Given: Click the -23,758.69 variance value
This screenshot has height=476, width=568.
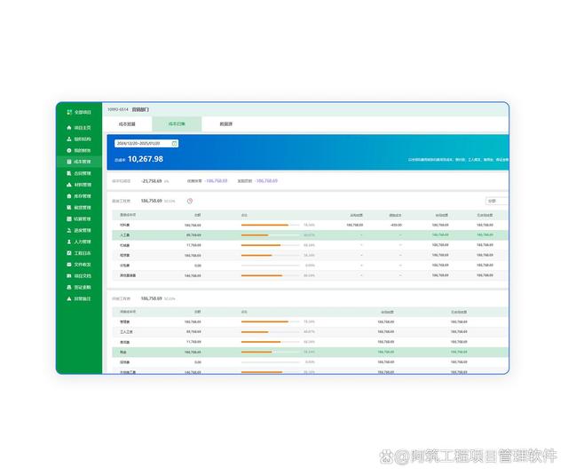Looking at the screenshot, I should point(152,181).
